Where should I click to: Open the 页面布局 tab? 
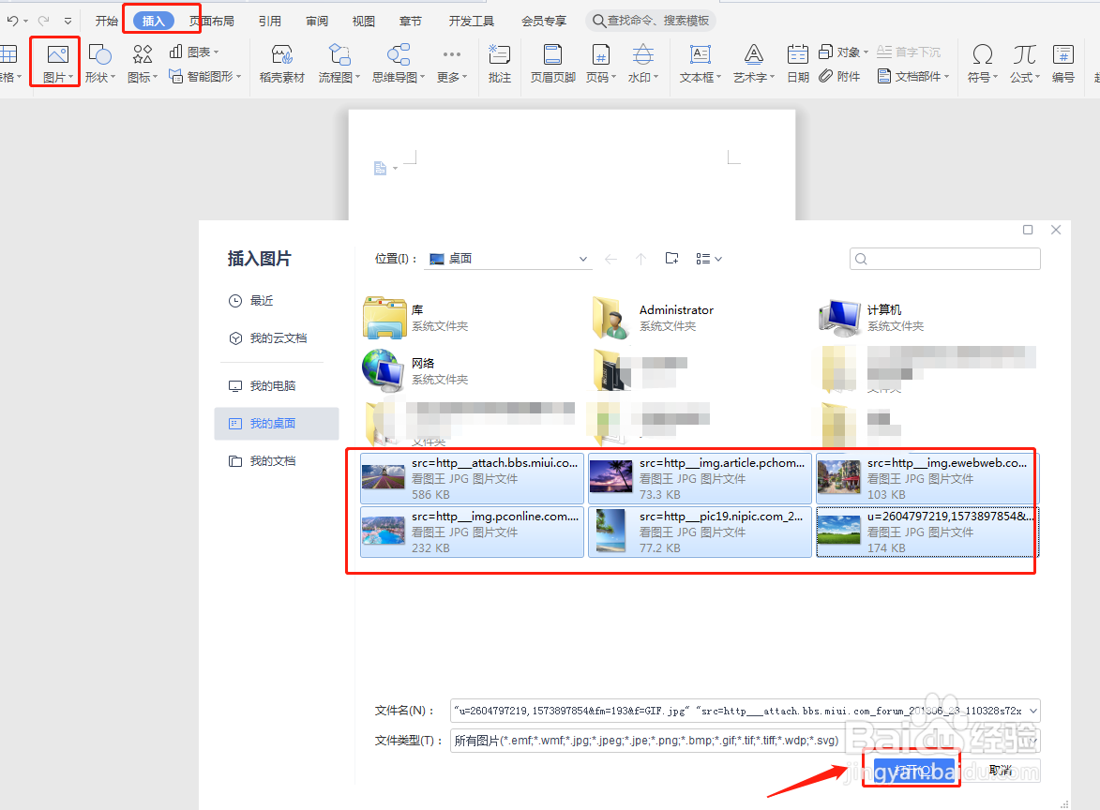pyautogui.click(x=212, y=21)
